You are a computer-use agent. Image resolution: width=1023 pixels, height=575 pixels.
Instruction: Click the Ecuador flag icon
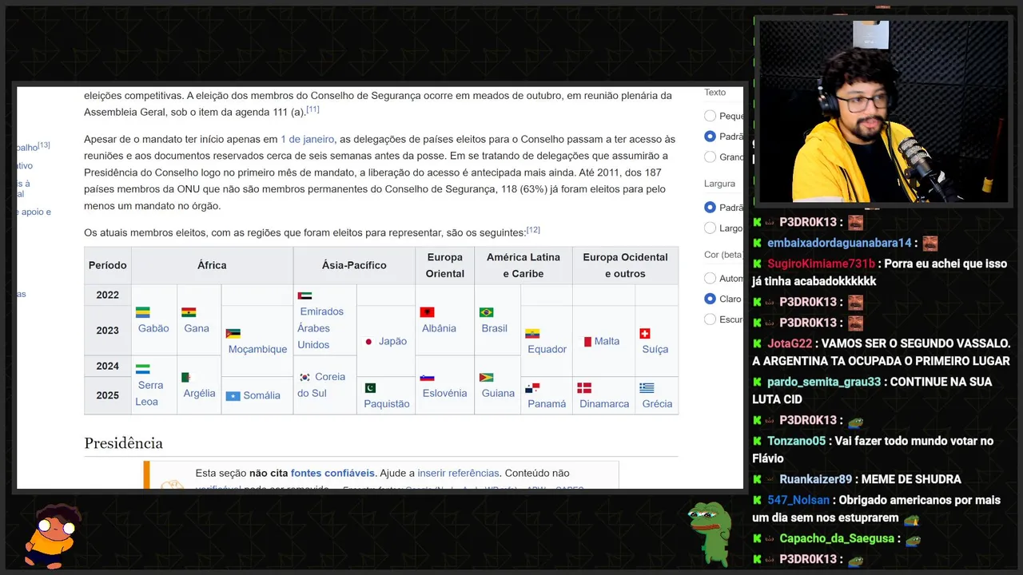click(x=532, y=333)
